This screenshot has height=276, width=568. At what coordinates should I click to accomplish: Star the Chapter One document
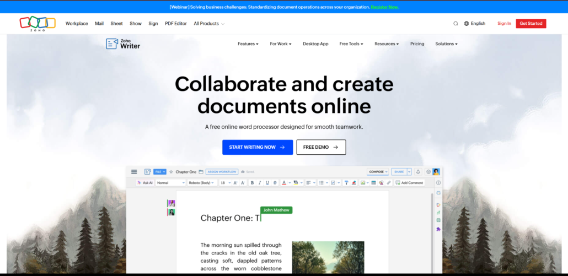point(171,172)
